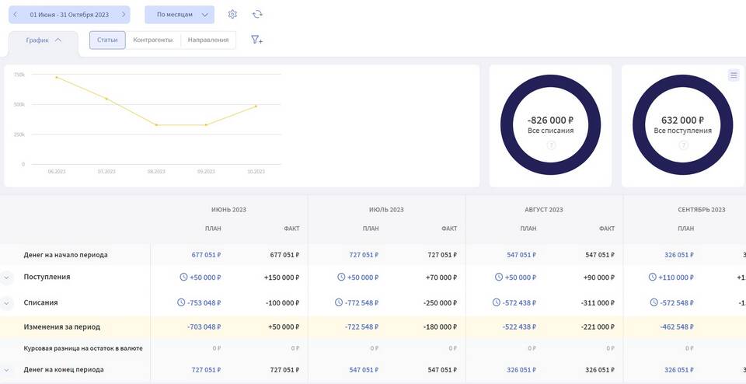Click the date range 01 Июня - 31 Октября 2023
This screenshot has width=746, height=384.
pos(69,14)
